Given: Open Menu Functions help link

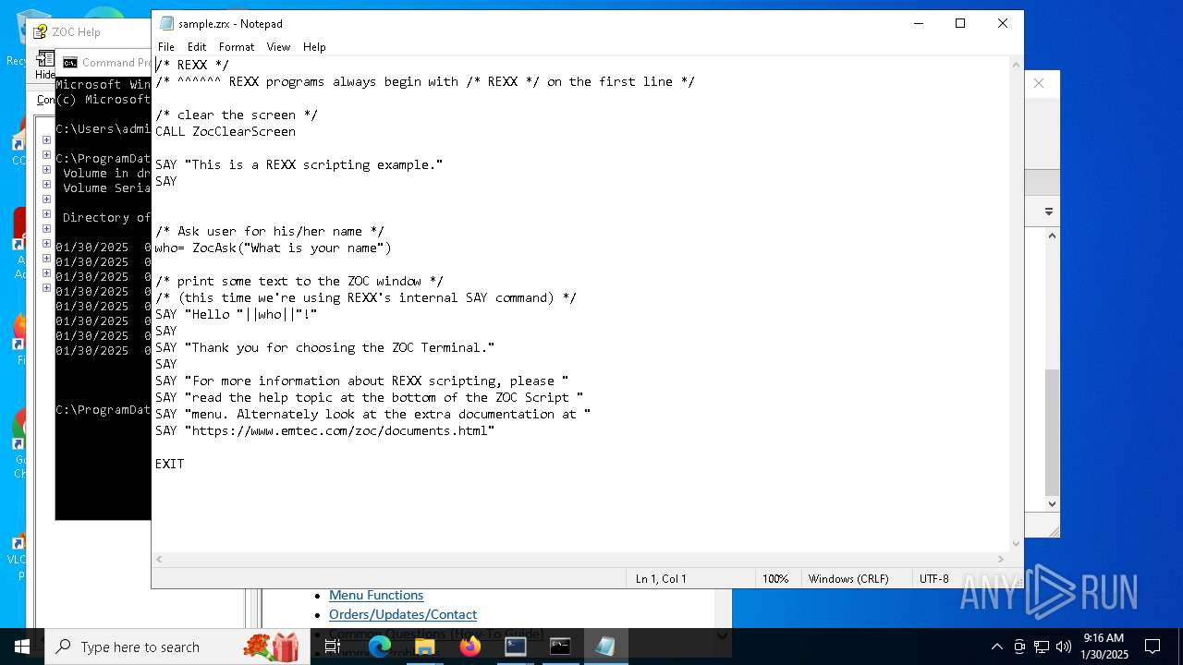Looking at the screenshot, I should point(376,596).
